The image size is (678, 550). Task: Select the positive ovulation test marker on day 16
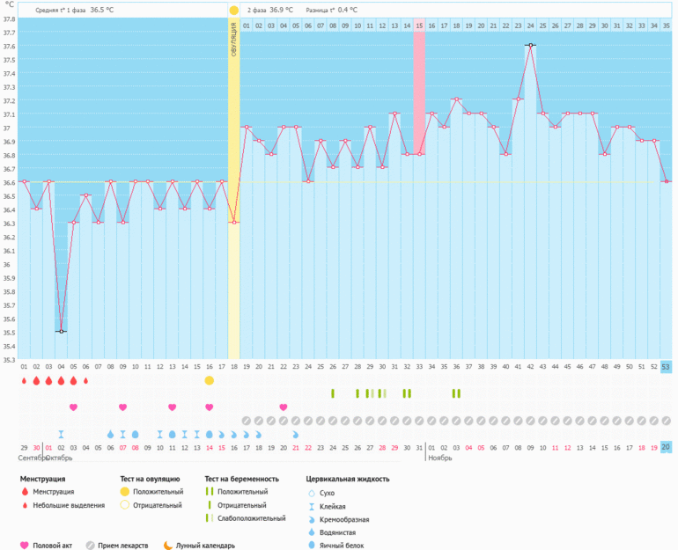[210, 380]
